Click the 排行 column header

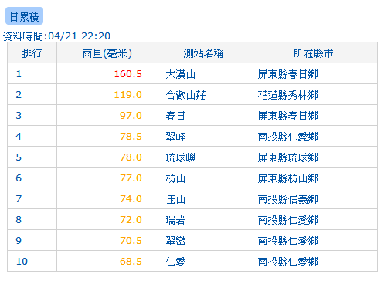pyautogui.click(x=32, y=53)
